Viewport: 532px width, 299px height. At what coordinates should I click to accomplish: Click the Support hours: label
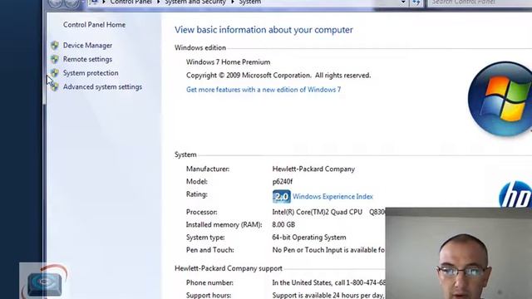pos(209,296)
